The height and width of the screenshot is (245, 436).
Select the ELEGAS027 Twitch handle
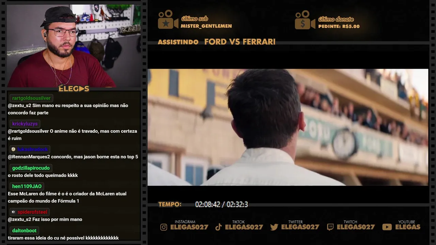[x=356, y=227]
